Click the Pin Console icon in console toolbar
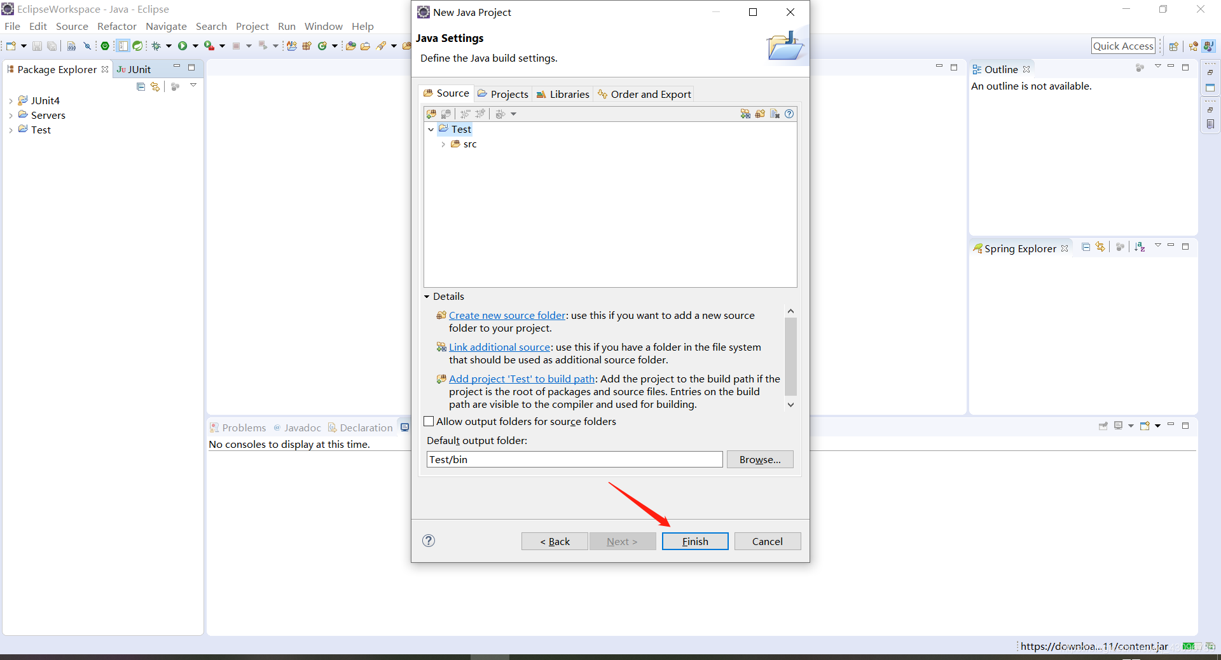Screen dimensions: 1221x660 [1103, 426]
